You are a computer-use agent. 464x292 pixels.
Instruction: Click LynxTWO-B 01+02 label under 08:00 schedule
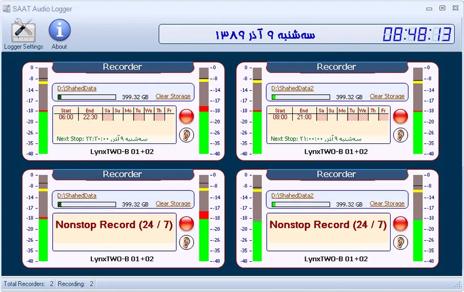[x=336, y=152]
